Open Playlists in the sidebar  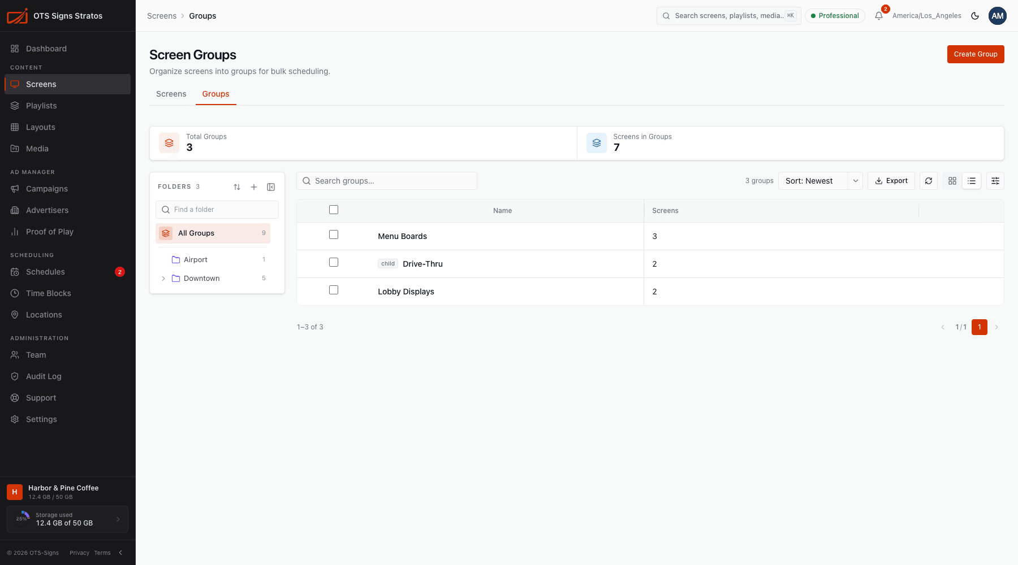(x=68, y=106)
